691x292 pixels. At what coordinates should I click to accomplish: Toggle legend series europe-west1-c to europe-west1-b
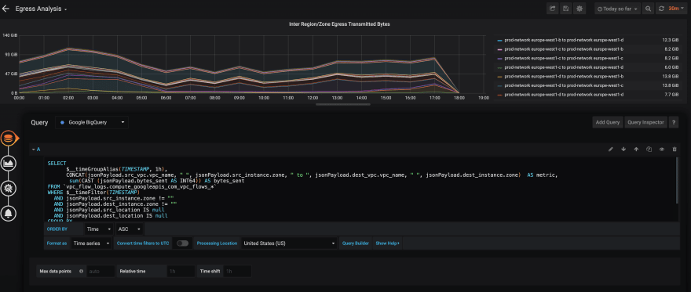564,49
